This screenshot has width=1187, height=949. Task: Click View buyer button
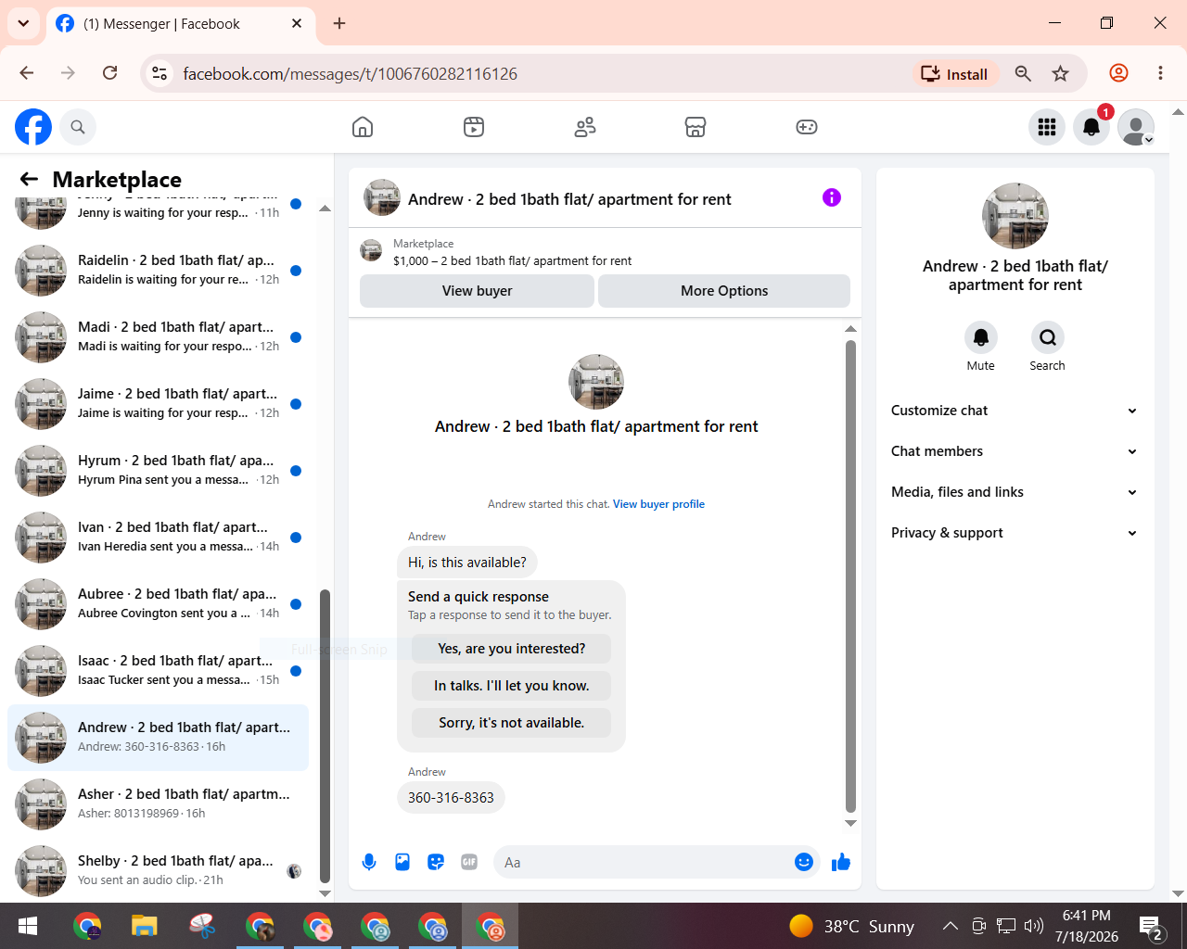477,291
